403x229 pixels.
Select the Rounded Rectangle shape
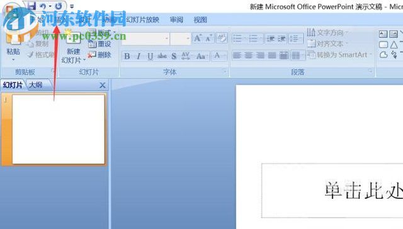383,45
